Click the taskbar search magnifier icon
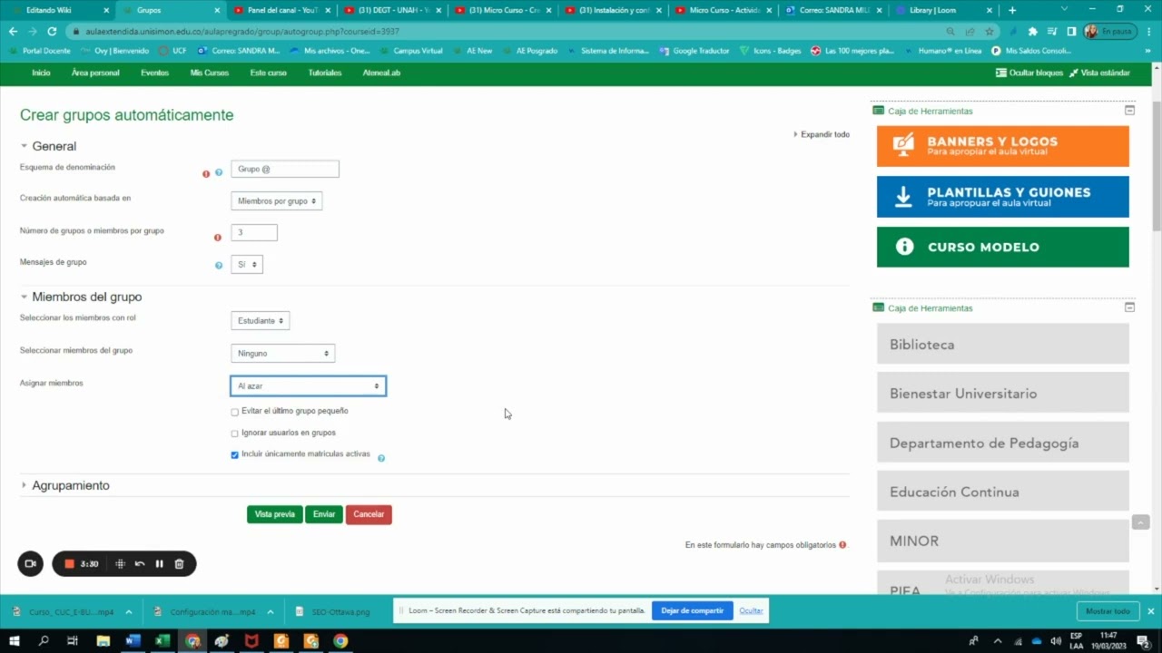Viewport: 1162px width, 653px height. click(x=44, y=640)
